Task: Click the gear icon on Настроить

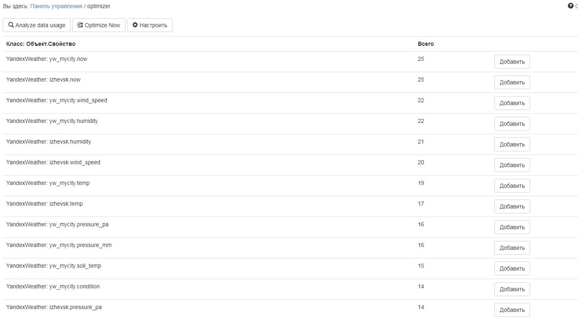Action: pyautogui.click(x=135, y=25)
